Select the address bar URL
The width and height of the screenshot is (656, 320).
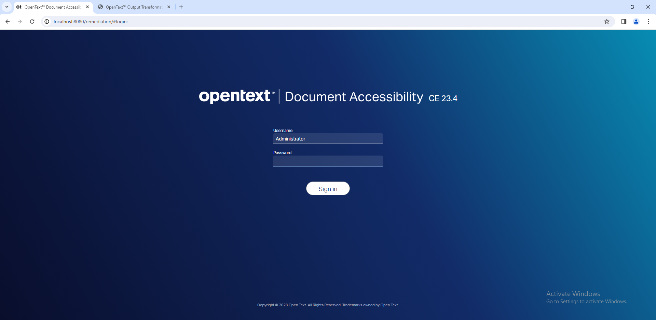[x=91, y=21]
